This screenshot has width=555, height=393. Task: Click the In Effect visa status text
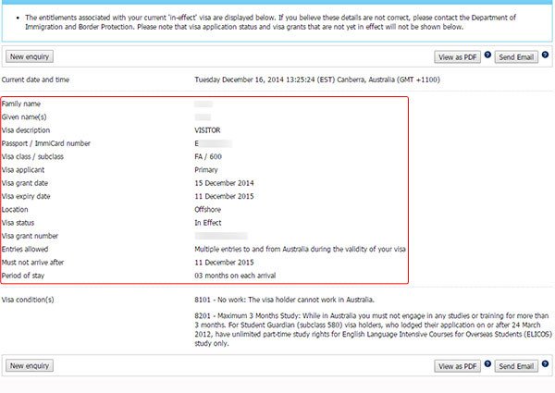(209, 223)
